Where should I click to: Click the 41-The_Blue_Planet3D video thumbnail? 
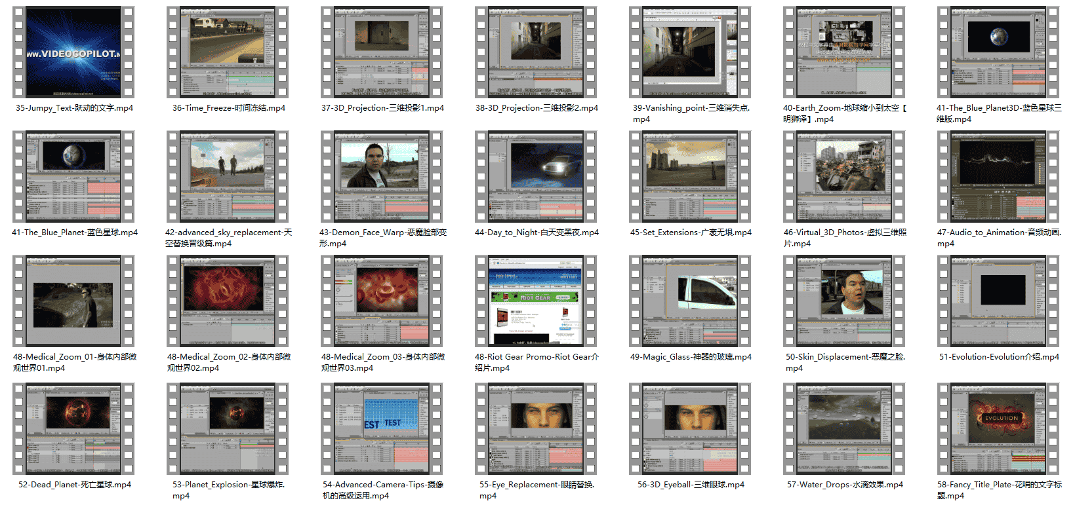(x=998, y=52)
